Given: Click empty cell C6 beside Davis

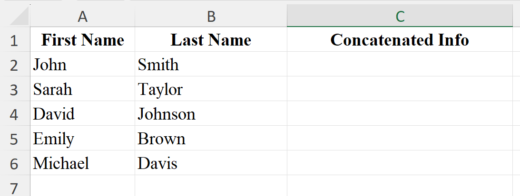Looking at the screenshot, I should click(400, 163).
